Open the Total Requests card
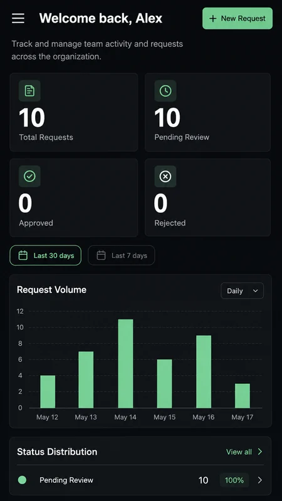Viewport: 282px width, 501px height. pos(74,112)
